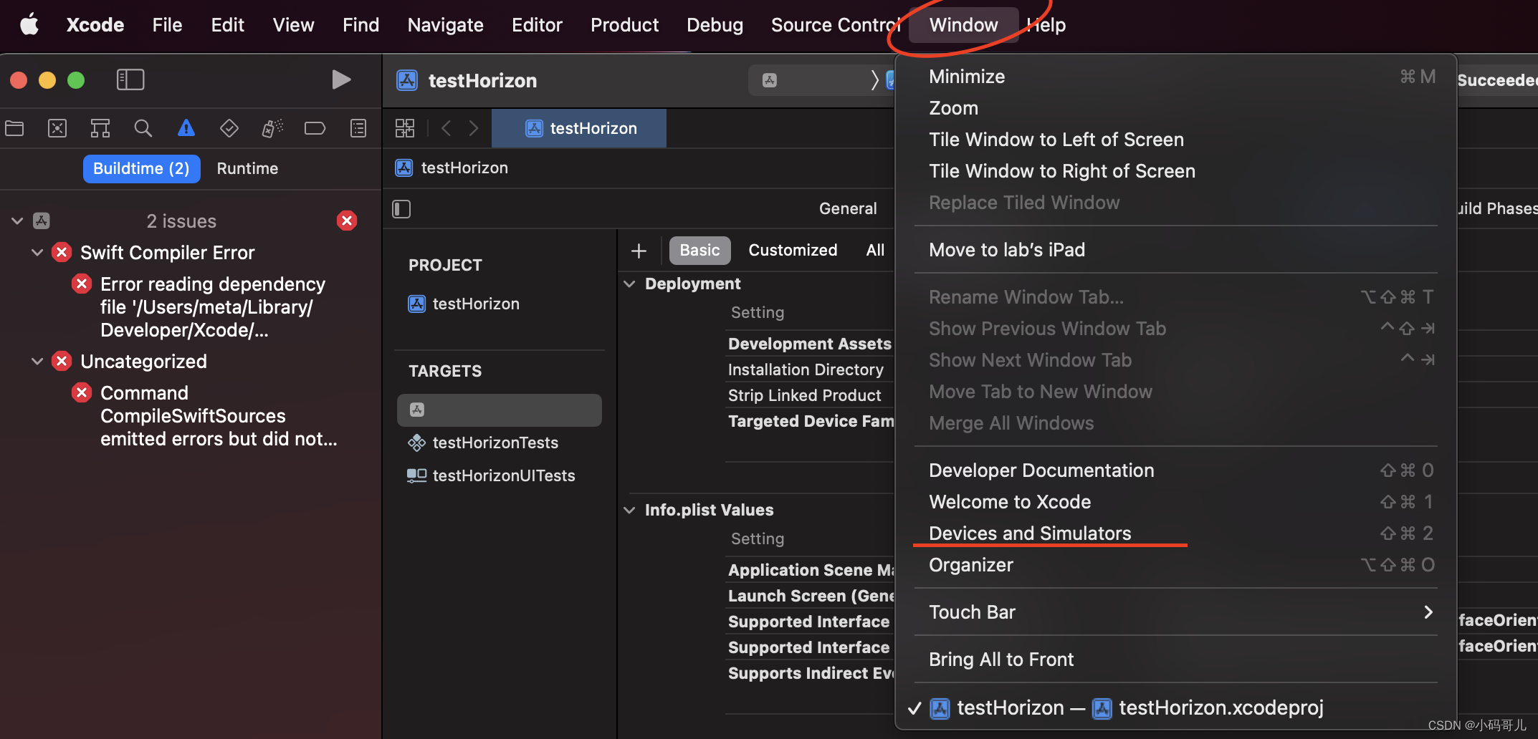The height and width of the screenshot is (739, 1538).
Task: Switch to Buildtime (2) issues
Action: coord(141,168)
